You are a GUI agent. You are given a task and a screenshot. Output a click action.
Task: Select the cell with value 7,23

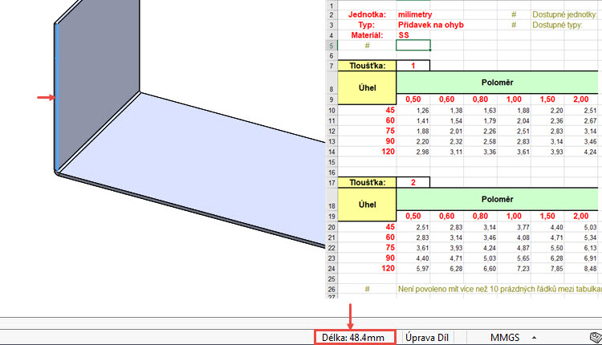[514, 269]
